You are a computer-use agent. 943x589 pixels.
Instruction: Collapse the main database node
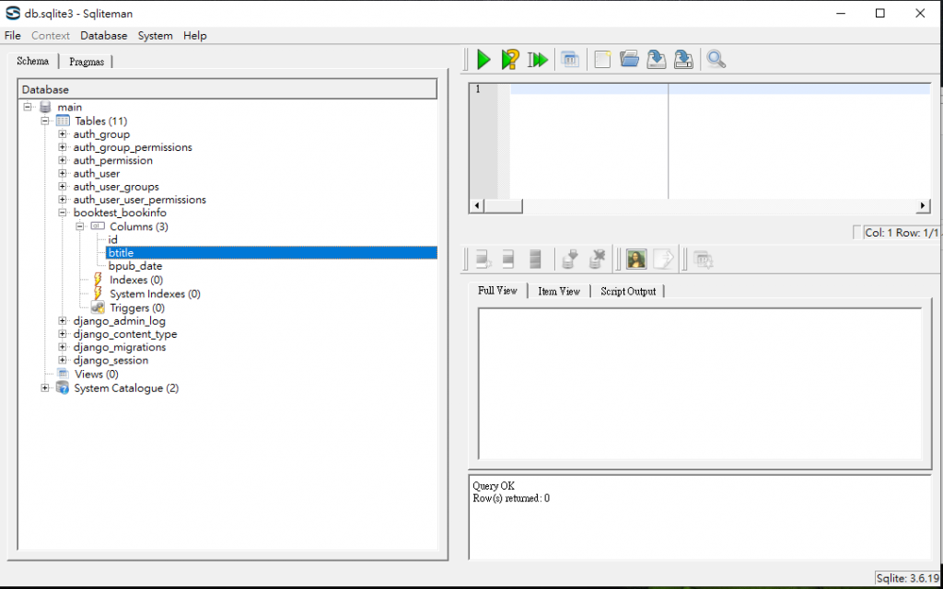click(27, 107)
